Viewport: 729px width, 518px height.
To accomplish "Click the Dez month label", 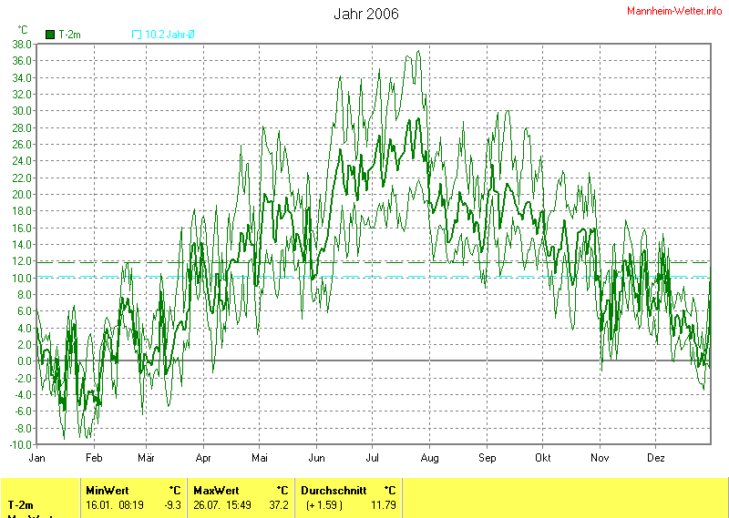I will pyautogui.click(x=656, y=457).
